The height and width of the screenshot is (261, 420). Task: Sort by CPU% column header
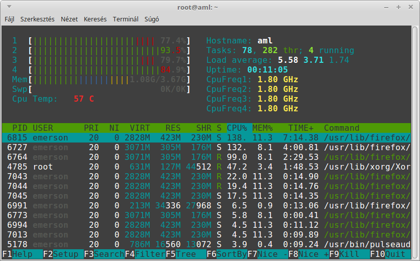(x=237, y=128)
